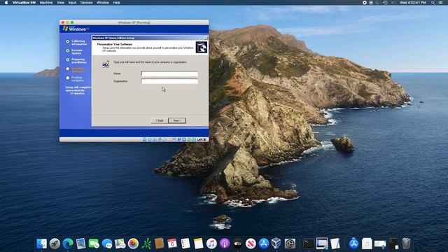Screen dimensions: 448x252
Task: Open the Machine menu
Action: pyautogui.click(x=46, y=3)
